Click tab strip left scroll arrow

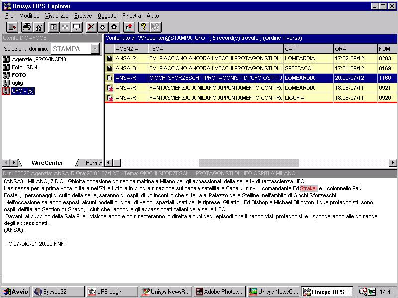(6, 163)
